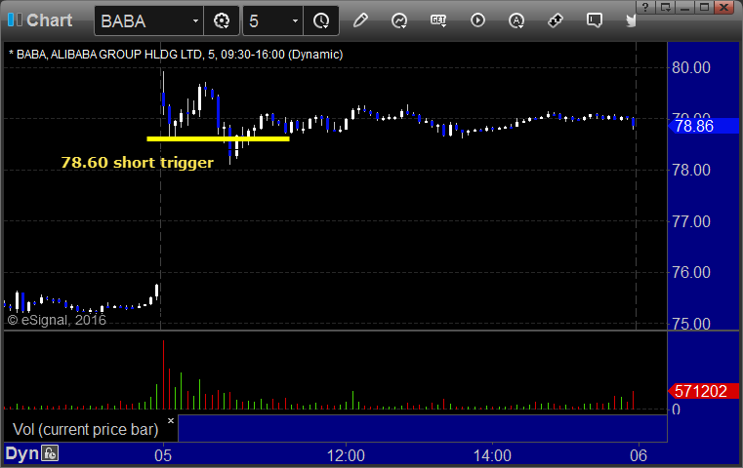Image resolution: width=743 pixels, height=468 pixels.
Task: Click the trading order arrows icon
Action: point(556,20)
